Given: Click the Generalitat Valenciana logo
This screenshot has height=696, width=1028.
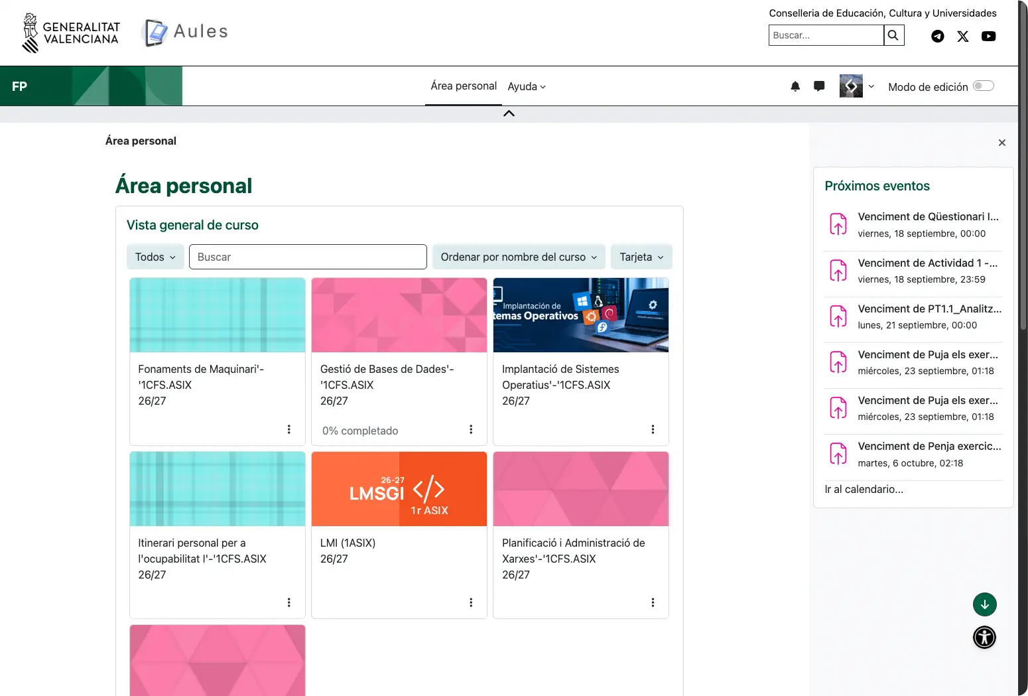Looking at the screenshot, I should coord(71,33).
